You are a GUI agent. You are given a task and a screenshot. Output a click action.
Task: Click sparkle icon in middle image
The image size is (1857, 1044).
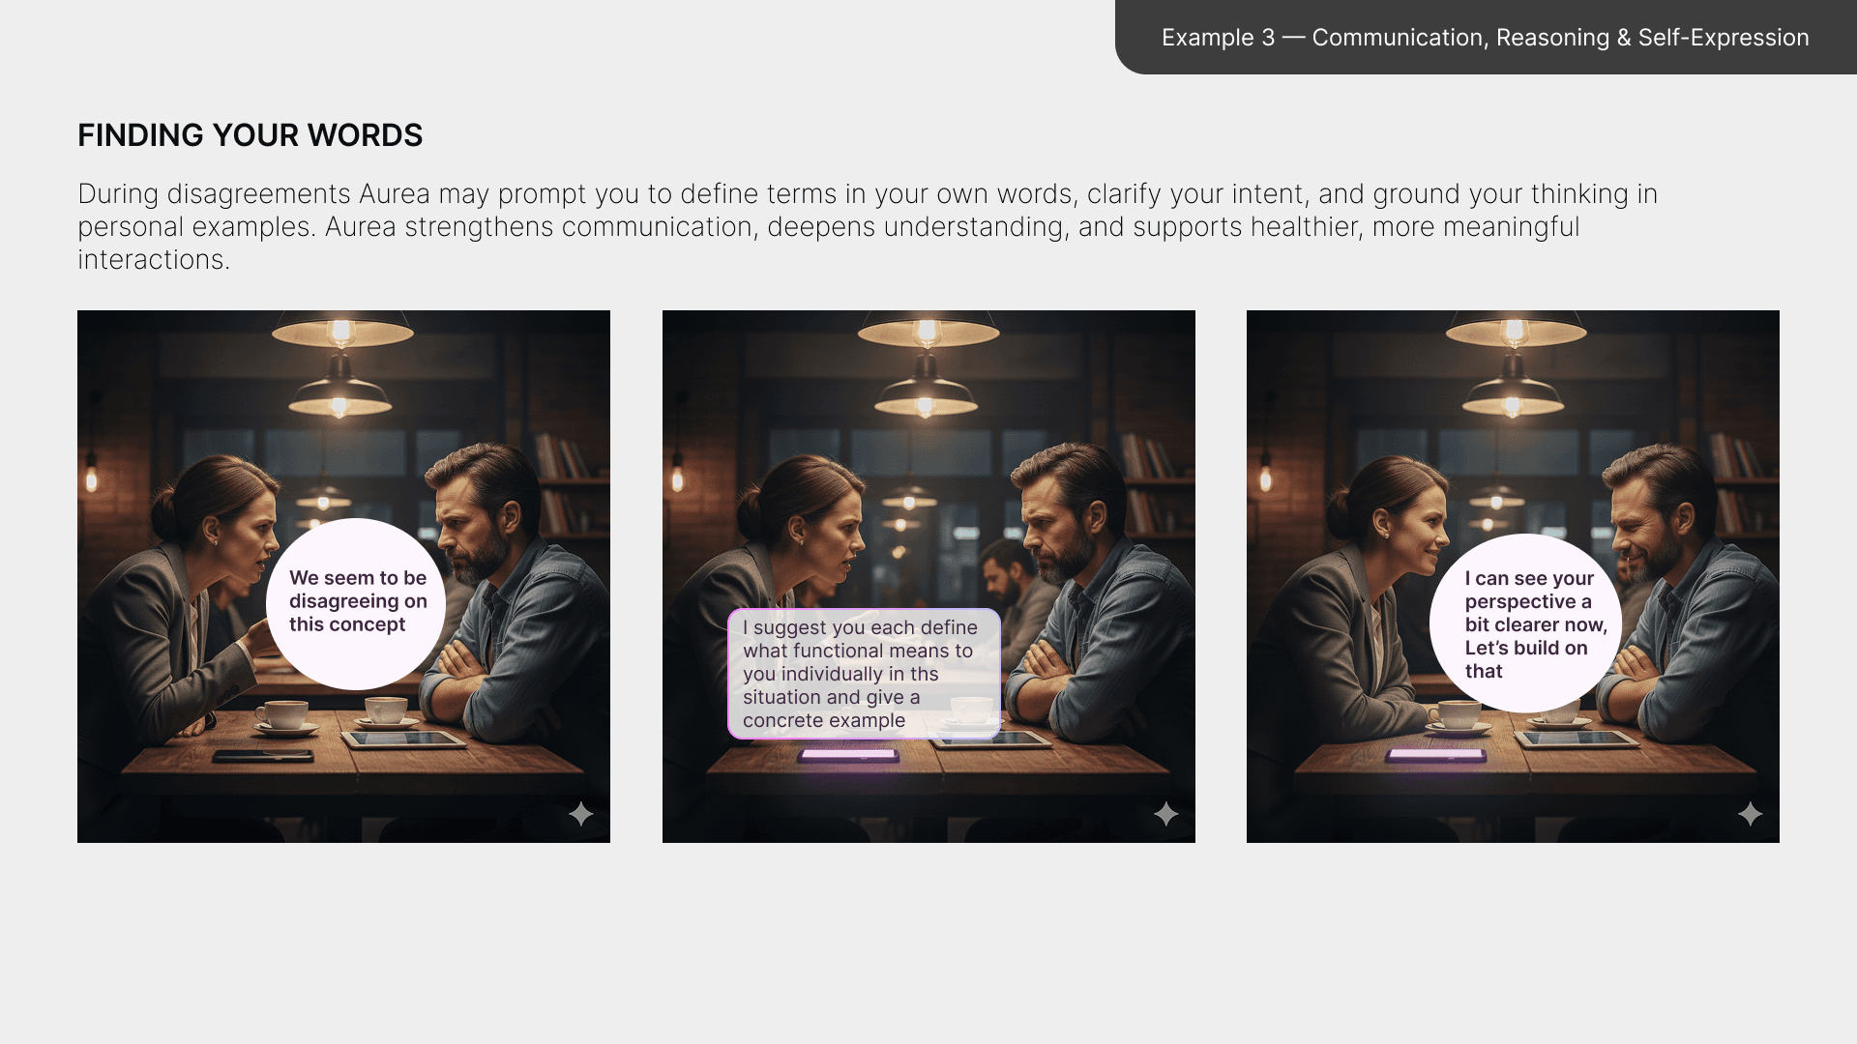1166,814
